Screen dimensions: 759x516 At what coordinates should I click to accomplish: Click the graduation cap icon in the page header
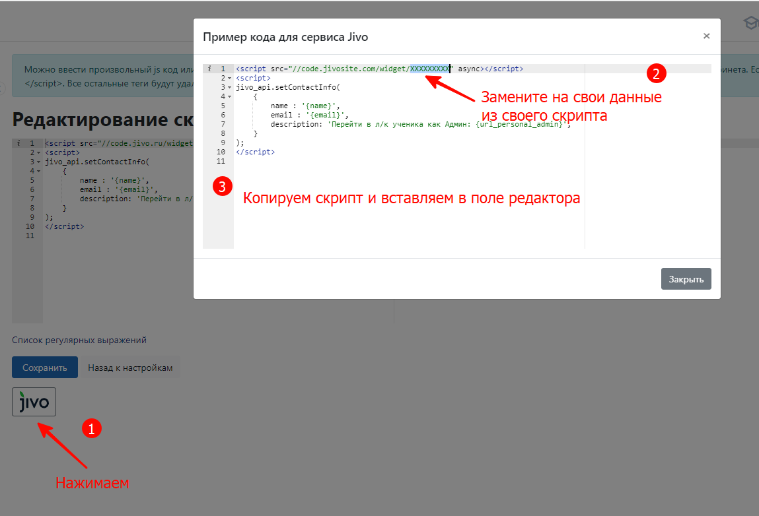pos(751,22)
